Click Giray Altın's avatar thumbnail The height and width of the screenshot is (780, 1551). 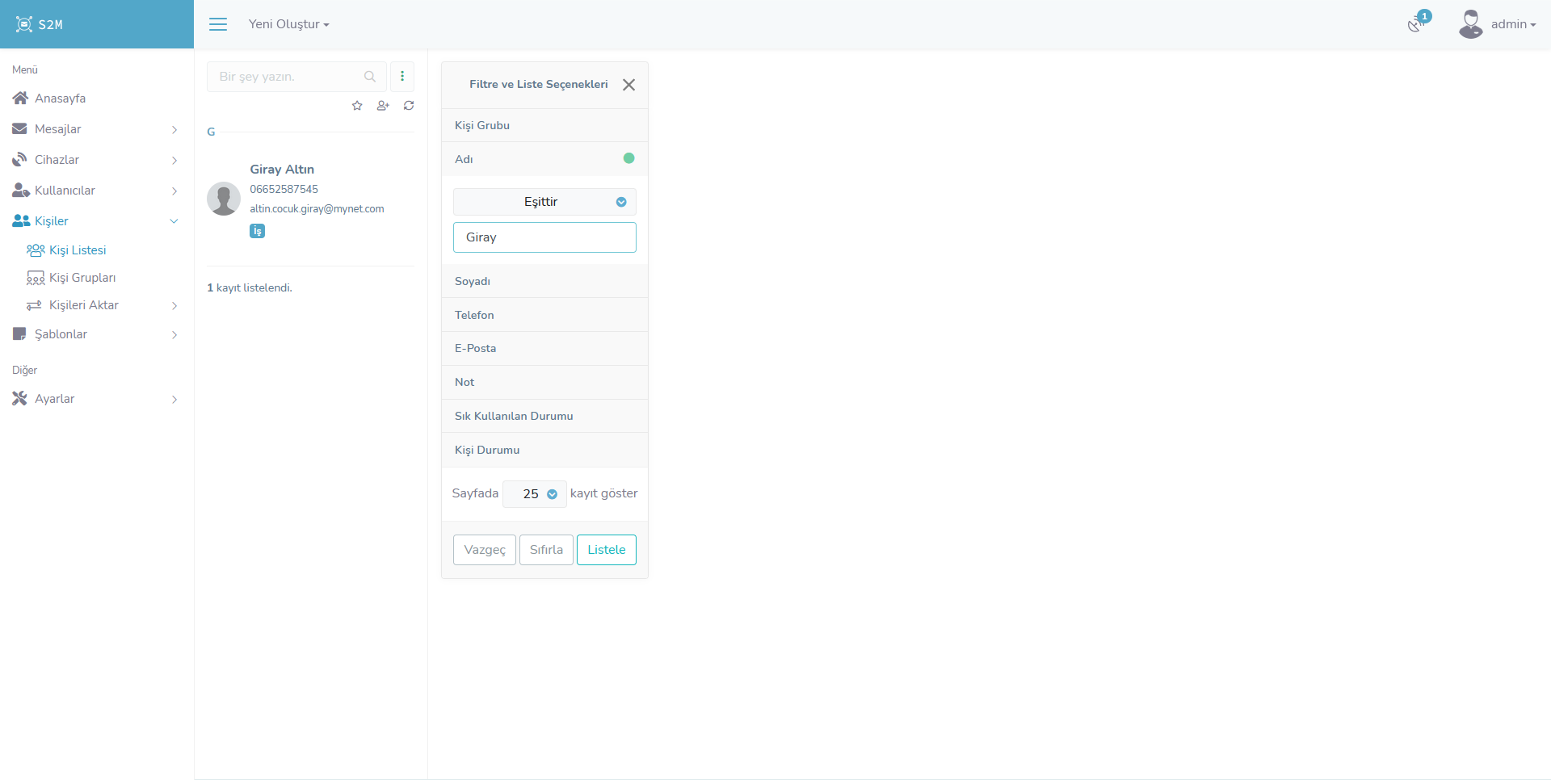(x=224, y=199)
